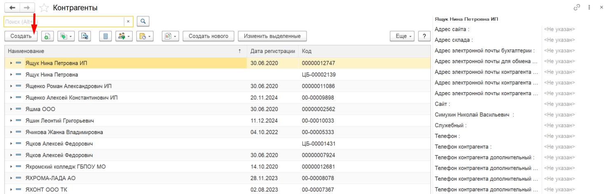606x194 pixels.
Task: Expand the ЯХОНТ ООО ТК row
Action: pos(11,190)
